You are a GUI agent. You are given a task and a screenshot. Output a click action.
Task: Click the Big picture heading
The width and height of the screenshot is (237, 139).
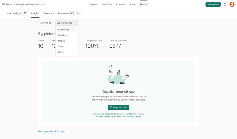(47, 34)
